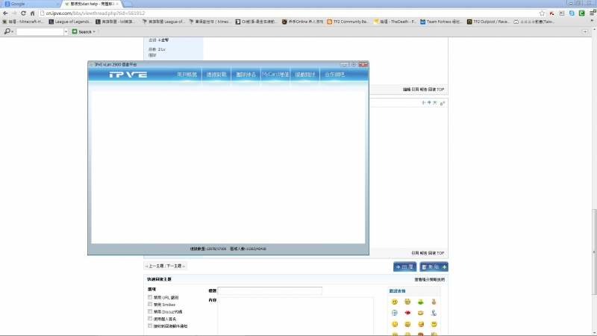
Task: Toggle the disable Discuz code checkbox
Action: pyautogui.click(x=150, y=311)
